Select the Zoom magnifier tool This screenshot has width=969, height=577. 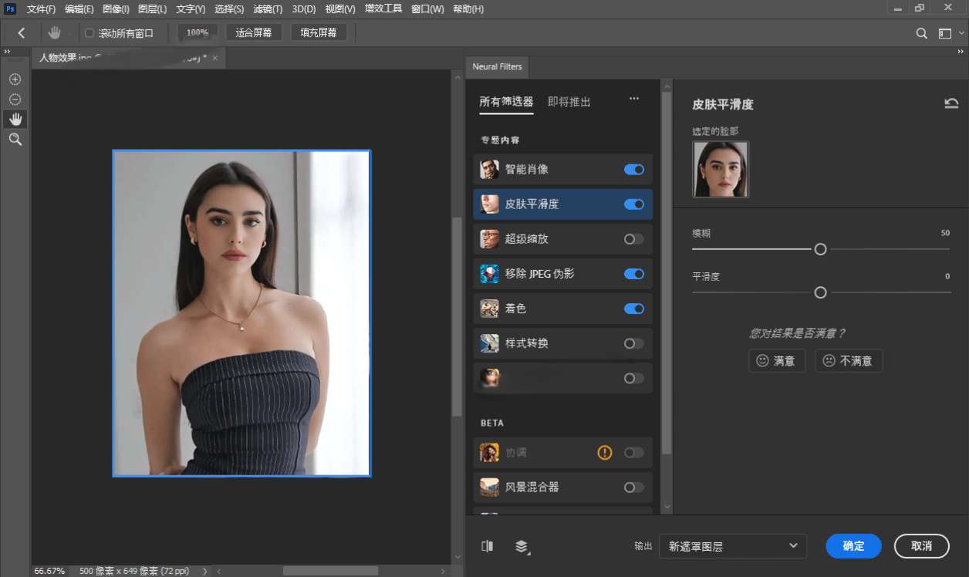[15, 139]
